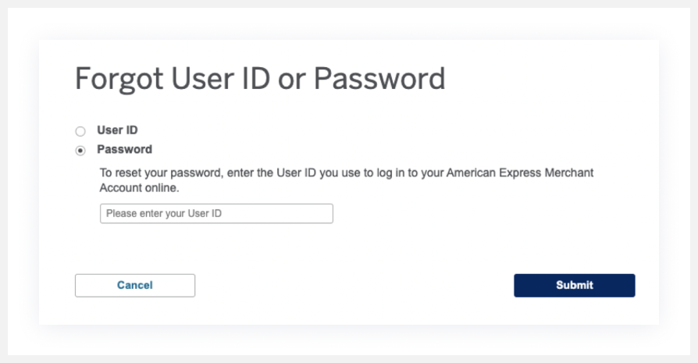
Task: Select the User ID radio button
Action: point(80,132)
